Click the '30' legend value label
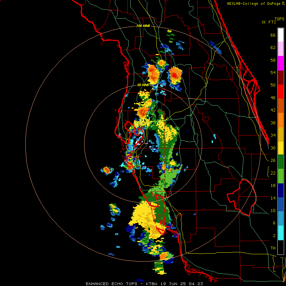Viewport: 286px width, 286px height. point(273,148)
